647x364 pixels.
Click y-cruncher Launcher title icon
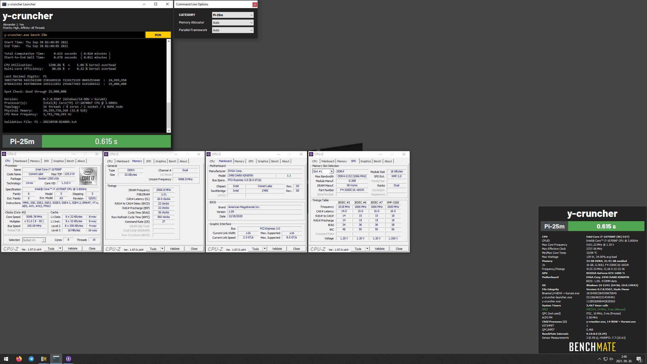point(4,4)
